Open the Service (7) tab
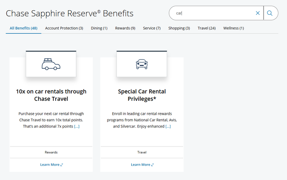Viewport: 287px width, 180px height. point(152,28)
